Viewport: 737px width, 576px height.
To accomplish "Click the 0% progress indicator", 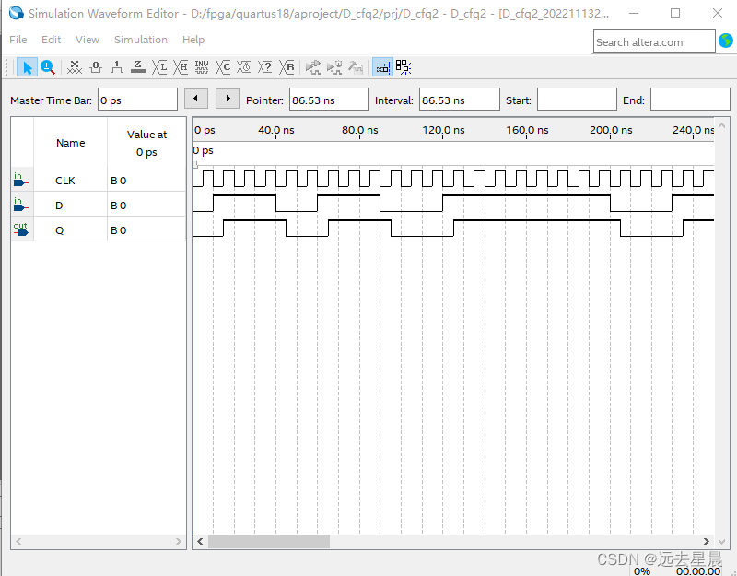I will [x=641, y=570].
